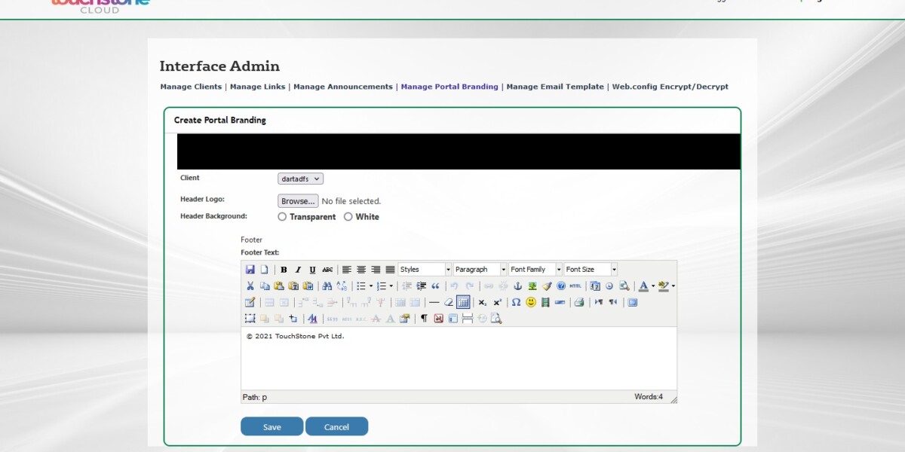Select the White header background option
The height and width of the screenshot is (452, 905).
[348, 217]
